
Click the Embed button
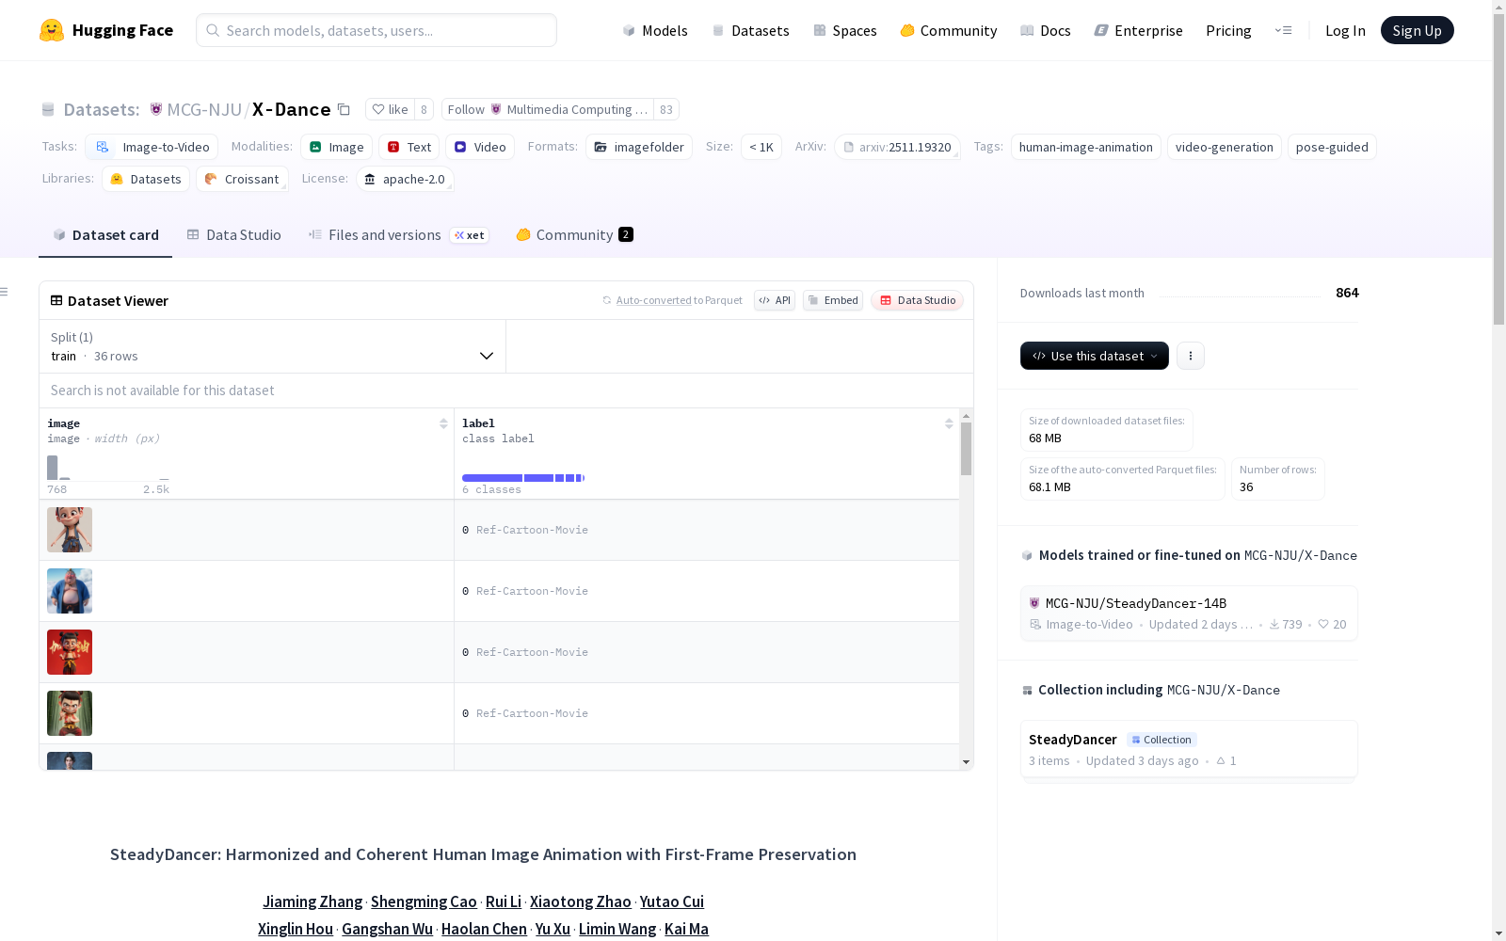tap(833, 300)
